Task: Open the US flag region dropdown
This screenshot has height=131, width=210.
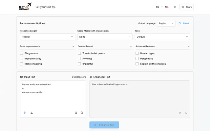Action: [167, 7]
